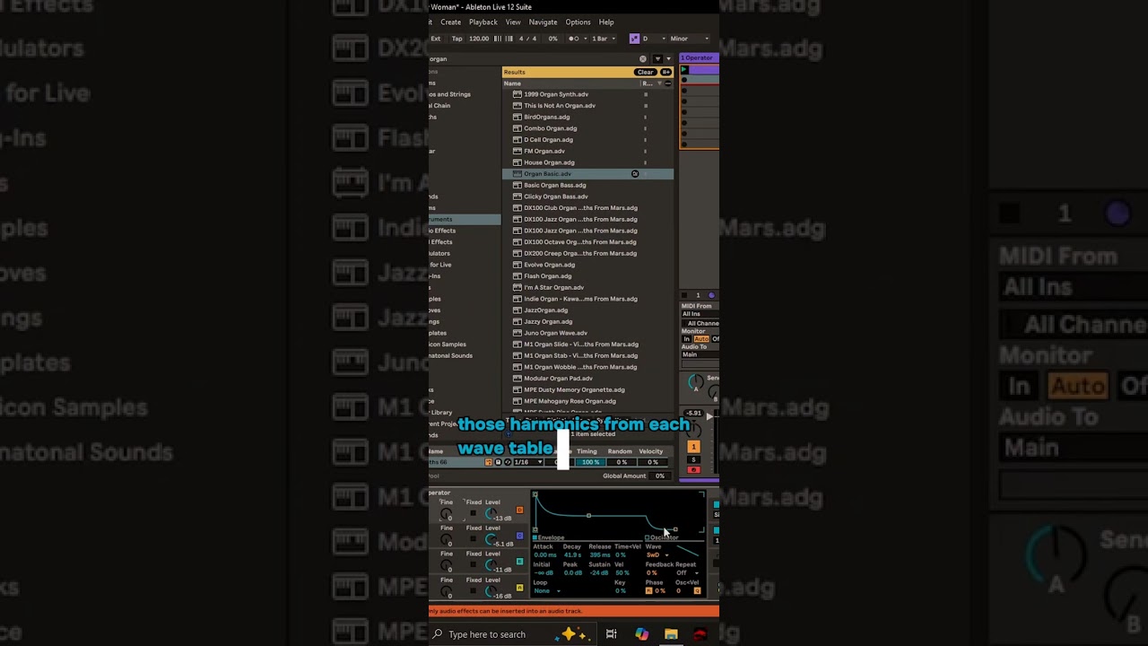This screenshot has height=646, width=1148.
Task: Open File Explorer from the taskbar
Action: 671,634
